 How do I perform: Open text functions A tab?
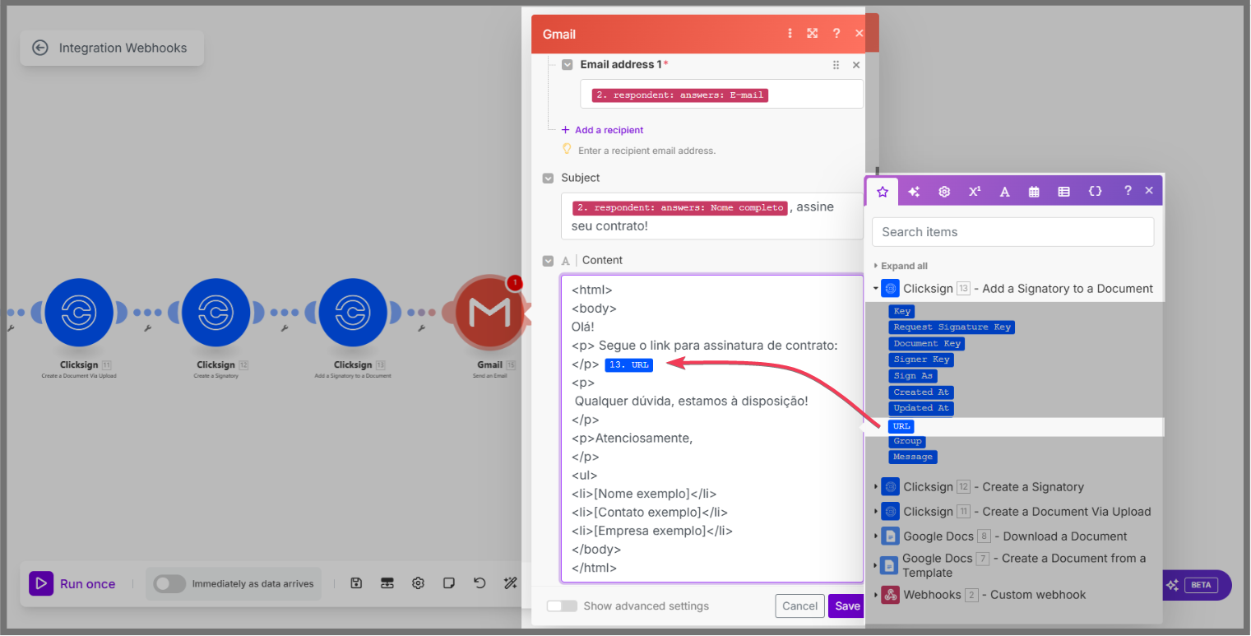1004,192
